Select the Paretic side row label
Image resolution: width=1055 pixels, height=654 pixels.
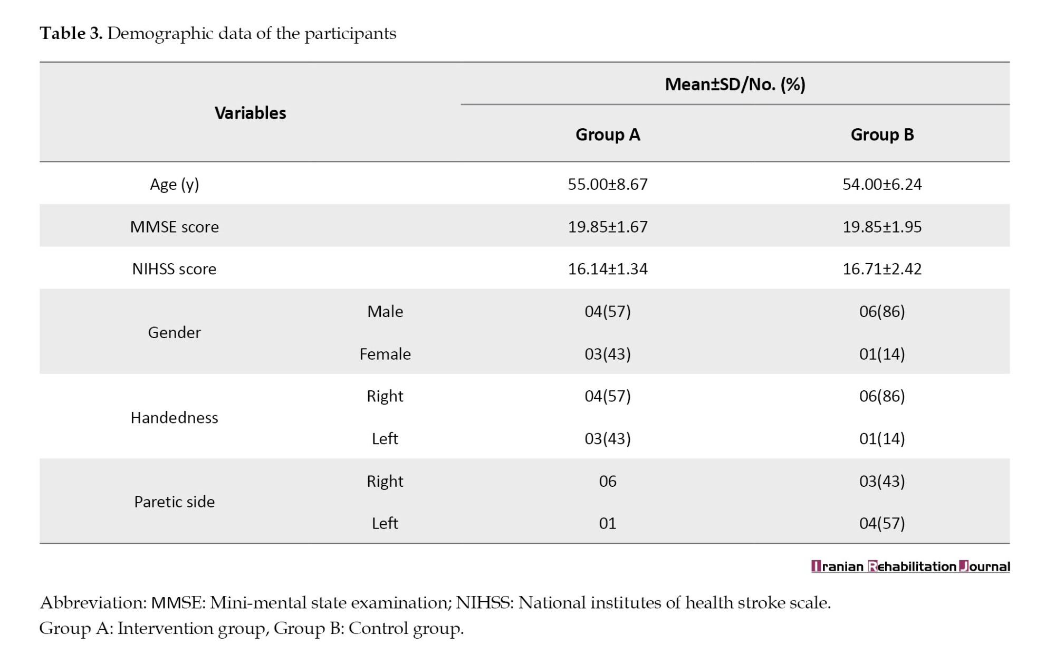tap(174, 502)
